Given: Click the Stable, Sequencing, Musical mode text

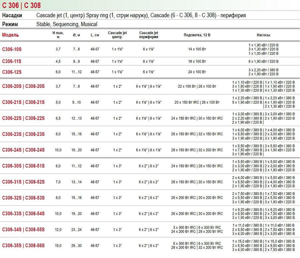Looking at the screenshot, I should tap(67, 24).
